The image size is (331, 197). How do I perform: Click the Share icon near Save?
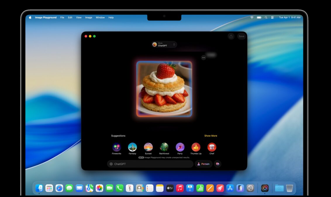[231, 36]
